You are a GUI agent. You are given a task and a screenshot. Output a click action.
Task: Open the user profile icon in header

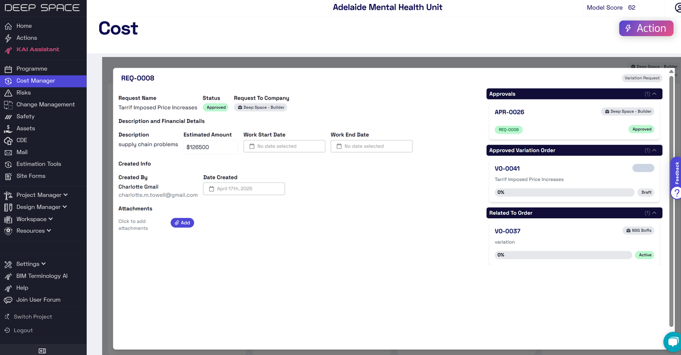pyautogui.click(x=678, y=8)
